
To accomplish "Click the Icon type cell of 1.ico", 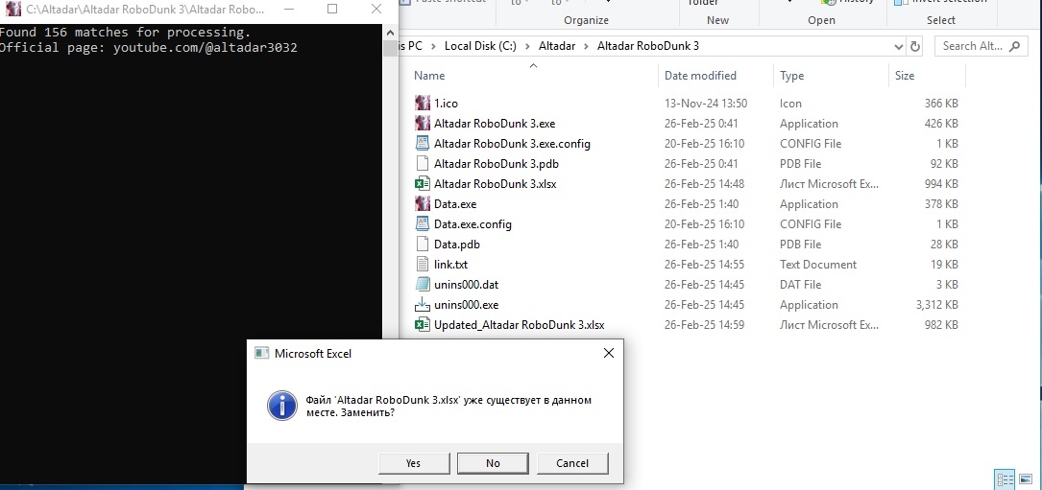I will click(x=790, y=104).
